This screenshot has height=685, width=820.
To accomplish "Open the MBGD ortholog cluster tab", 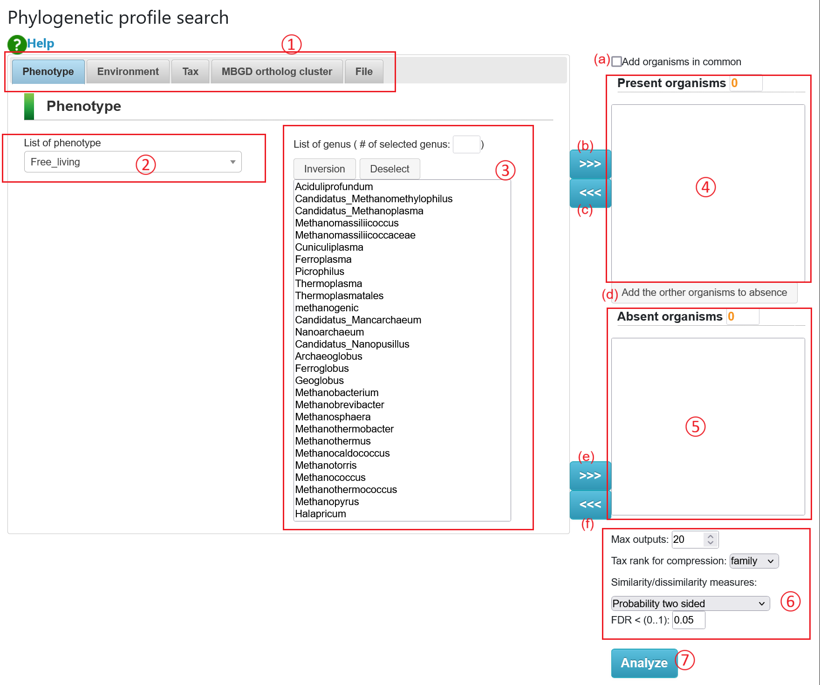I will [277, 72].
